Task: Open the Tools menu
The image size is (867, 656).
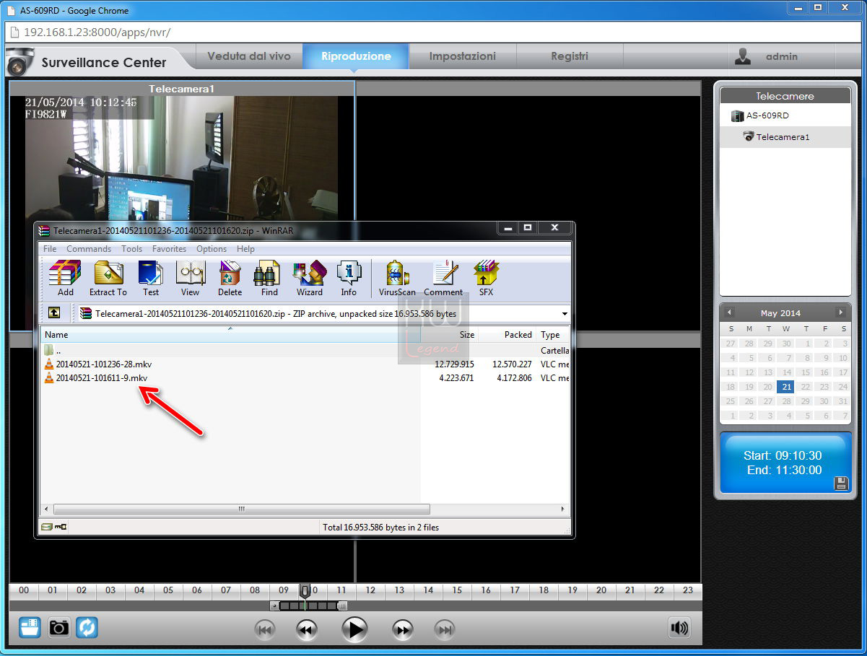Action: (131, 249)
